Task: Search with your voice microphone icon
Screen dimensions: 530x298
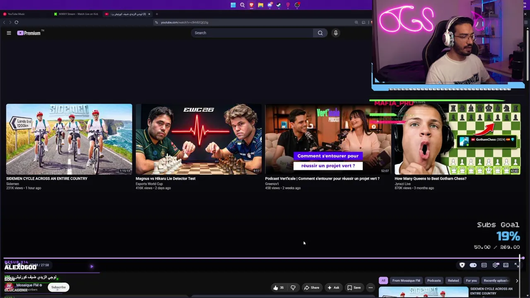Action: point(336,33)
